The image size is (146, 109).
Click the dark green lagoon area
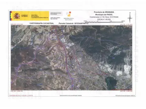pyautogui.click(x=111, y=83)
